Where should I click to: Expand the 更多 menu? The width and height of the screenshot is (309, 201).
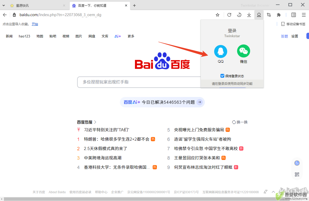coord(131,36)
